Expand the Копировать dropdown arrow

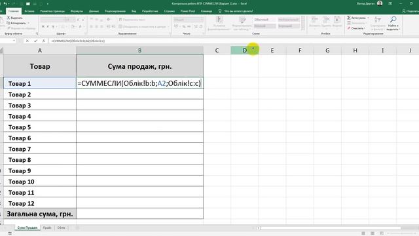point(29,23)
